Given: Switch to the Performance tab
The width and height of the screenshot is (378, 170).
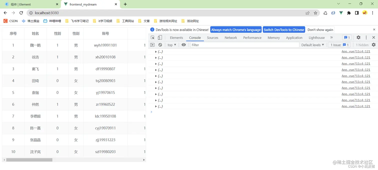Looking at the screenshot, I should click(252, 38).
